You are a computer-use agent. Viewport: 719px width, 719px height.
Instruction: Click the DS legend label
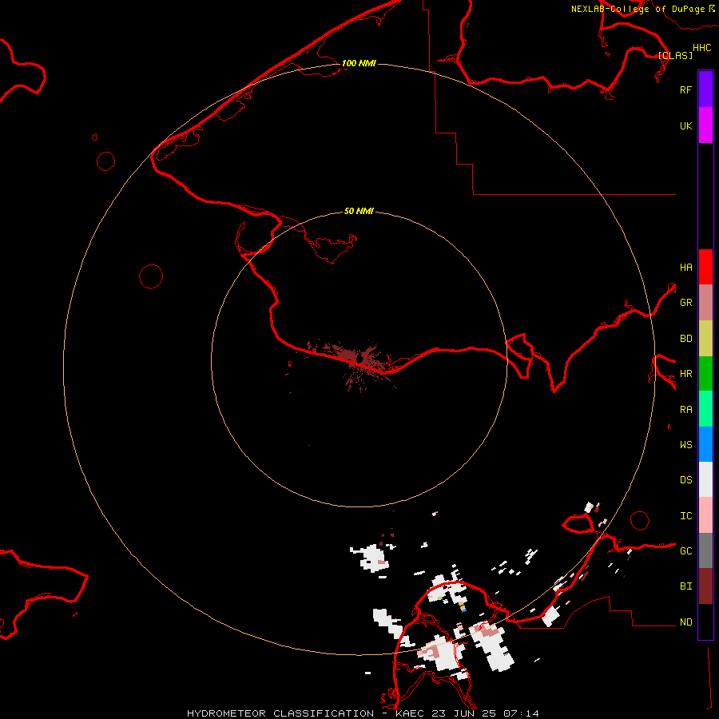[x=685, y=480]
